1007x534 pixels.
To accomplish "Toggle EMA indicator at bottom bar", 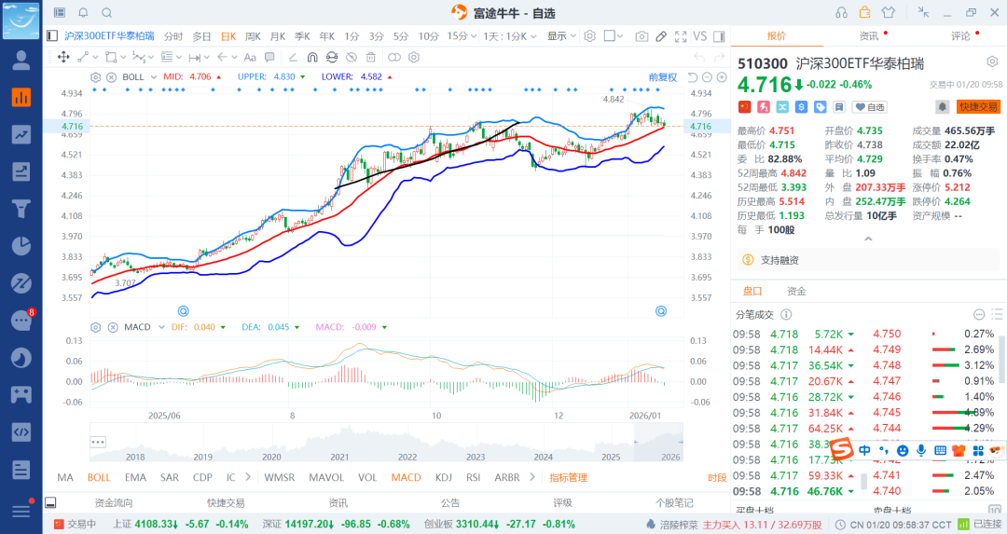I will [x=135, y=477].
